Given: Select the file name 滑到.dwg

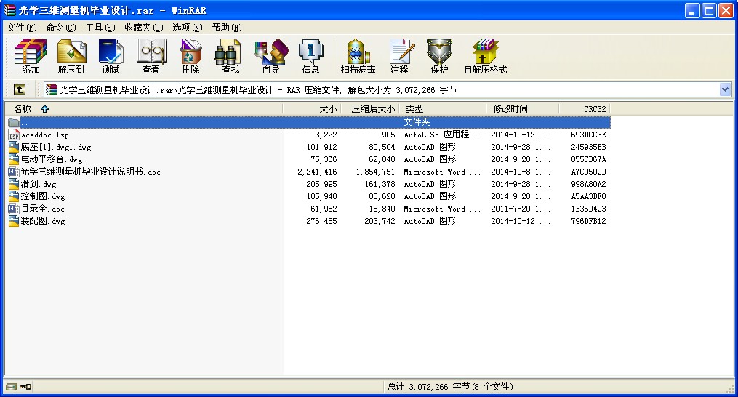Looking at the screenshot, I should point(39,184).
